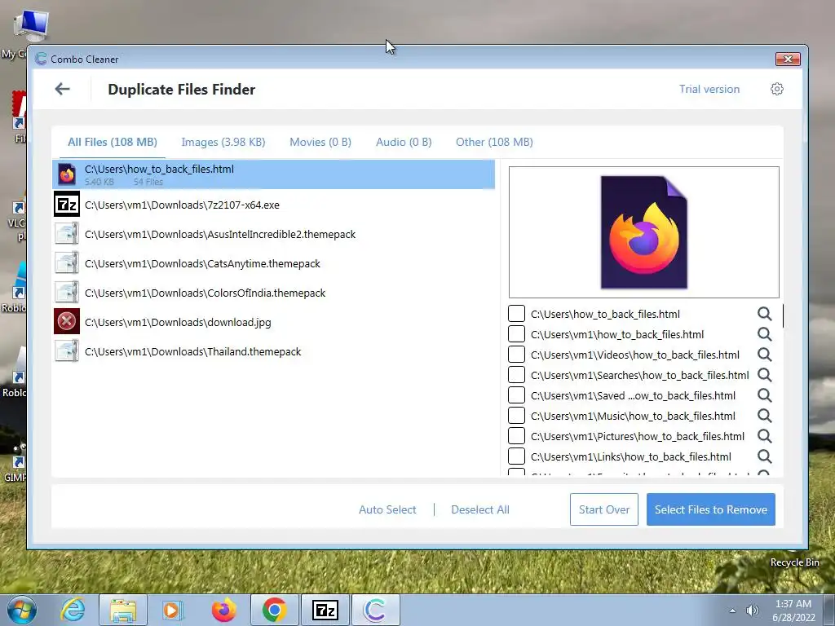Viewport: 835px width, 626px height.
Task: Click path text C:\Users\vm1\Music\how_to_back_files.html
Action: pyautogui.click(x=633, y=416)
